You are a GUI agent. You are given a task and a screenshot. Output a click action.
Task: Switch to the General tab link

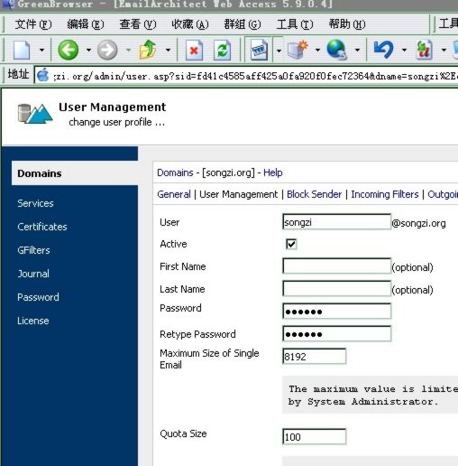pos(174,194)
